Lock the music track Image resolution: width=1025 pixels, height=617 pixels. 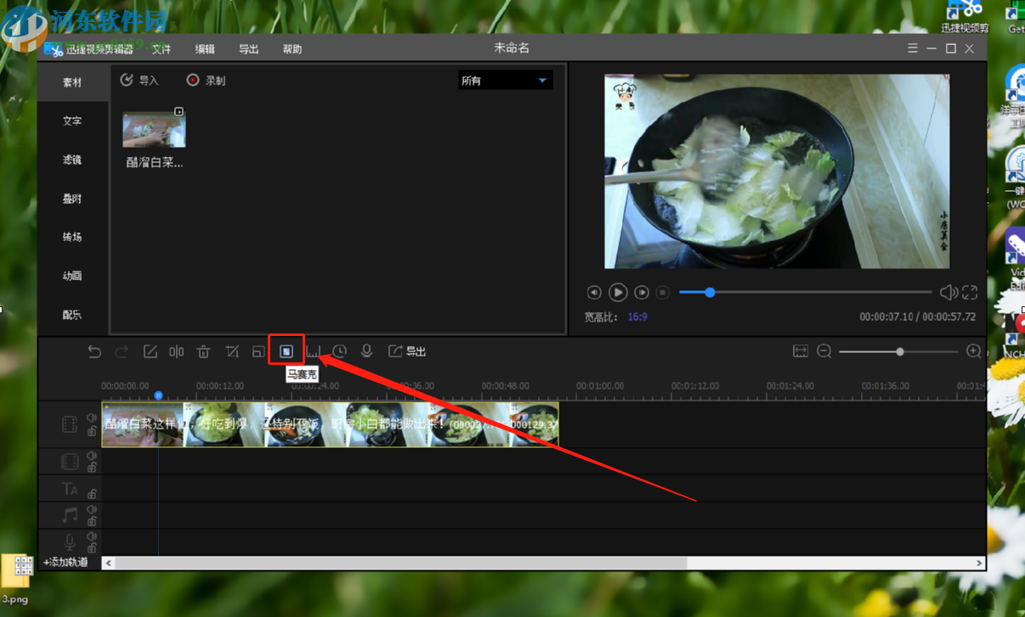92,522
